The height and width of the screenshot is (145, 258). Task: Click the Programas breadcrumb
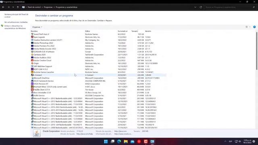click(x=48, y=7)
